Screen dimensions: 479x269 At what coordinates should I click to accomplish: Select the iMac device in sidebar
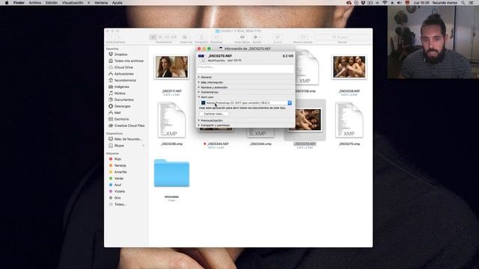click(125, 139)
